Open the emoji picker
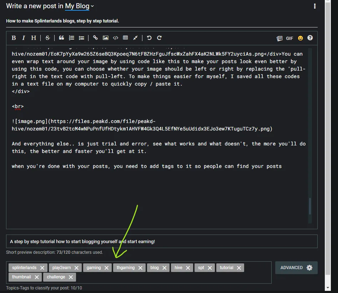 300,38
